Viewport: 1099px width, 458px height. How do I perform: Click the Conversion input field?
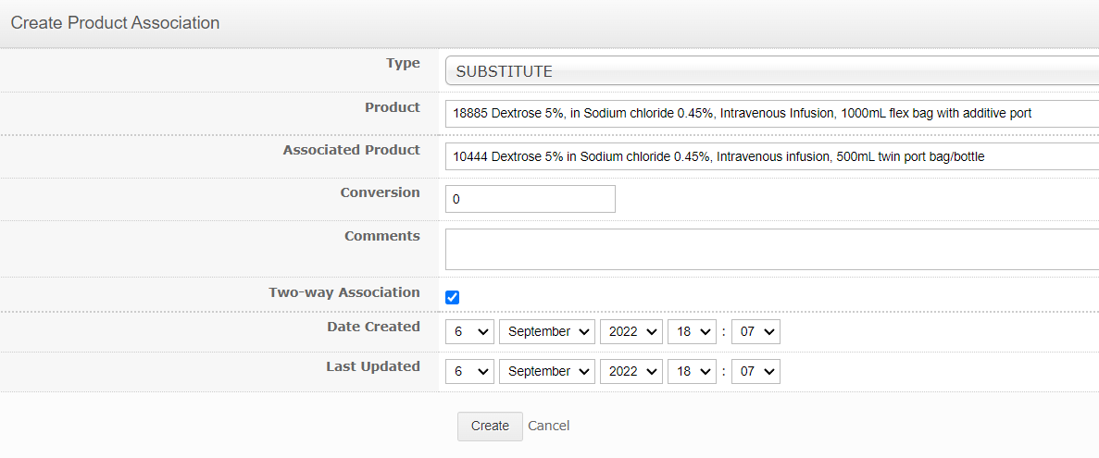pyautogui.click(x=530, y=199)
